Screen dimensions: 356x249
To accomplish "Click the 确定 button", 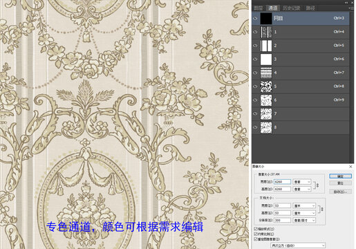I will (x=340, y=176).
